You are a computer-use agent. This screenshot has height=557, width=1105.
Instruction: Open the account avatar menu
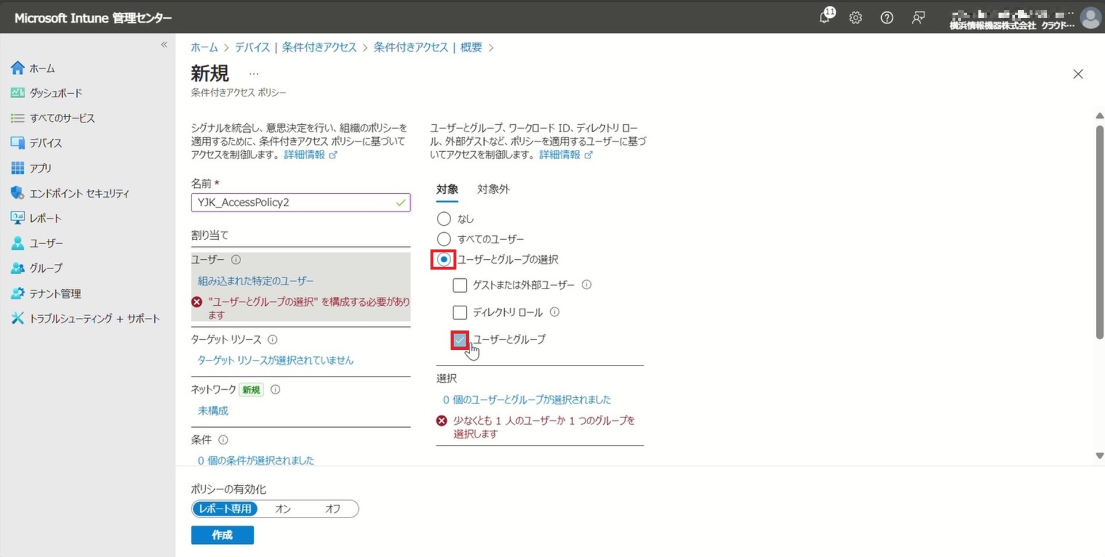coord(1090,18)
